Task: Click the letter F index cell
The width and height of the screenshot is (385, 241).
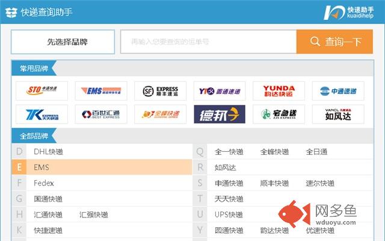Action: click(x=19, y=183)
